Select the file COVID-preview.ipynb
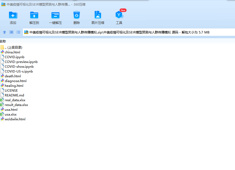The height and width of the screenshot is (170, 235). (21, 62)
